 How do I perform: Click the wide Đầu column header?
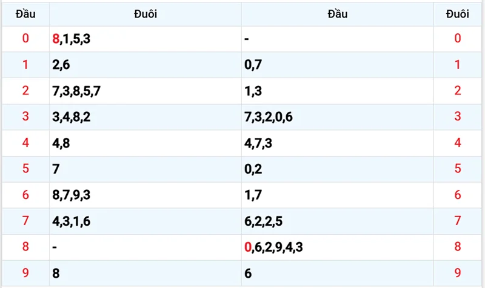click(337, 14)
